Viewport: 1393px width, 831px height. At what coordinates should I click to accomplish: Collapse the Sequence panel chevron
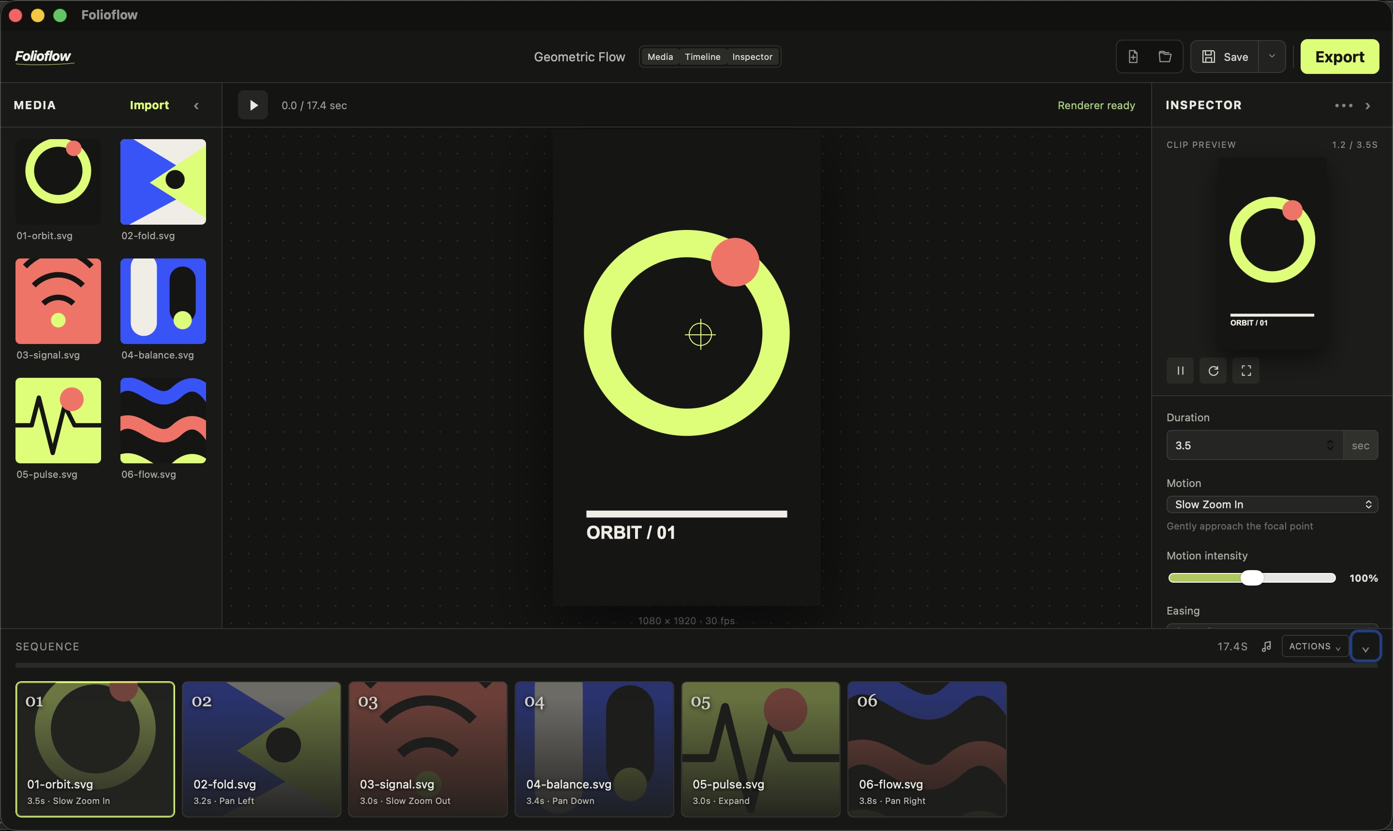(x=1365, y=647)
